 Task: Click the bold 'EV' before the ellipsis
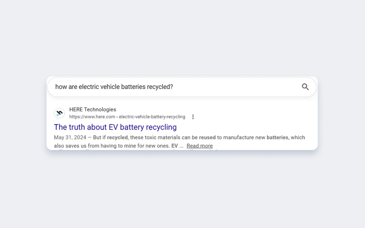(x=175, y=146)
